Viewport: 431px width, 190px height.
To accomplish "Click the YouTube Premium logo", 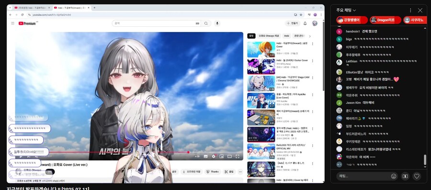I will (x=27, y=23).
